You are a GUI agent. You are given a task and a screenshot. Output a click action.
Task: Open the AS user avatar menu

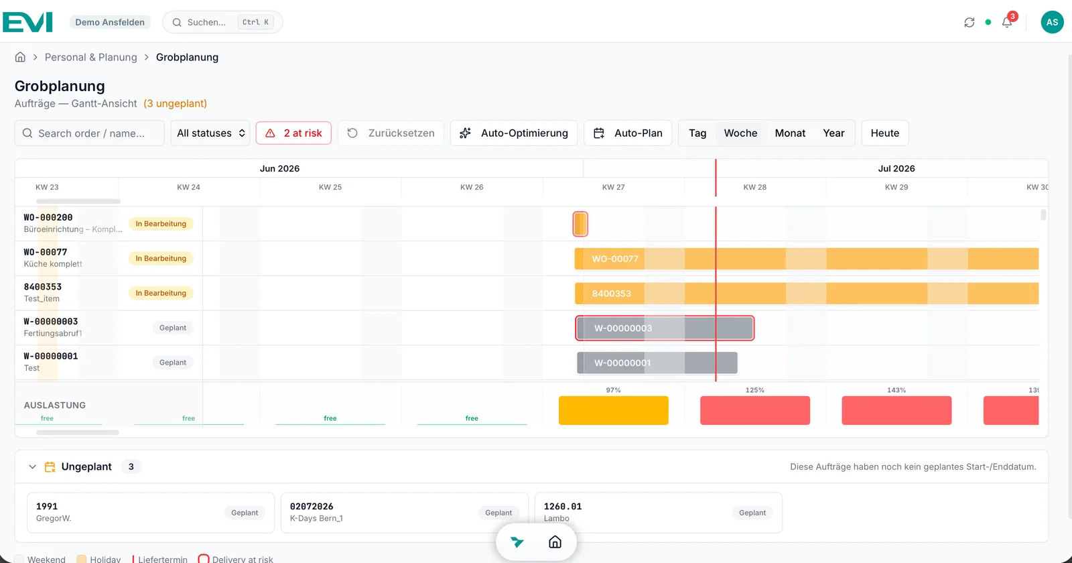pos(1052,22)
